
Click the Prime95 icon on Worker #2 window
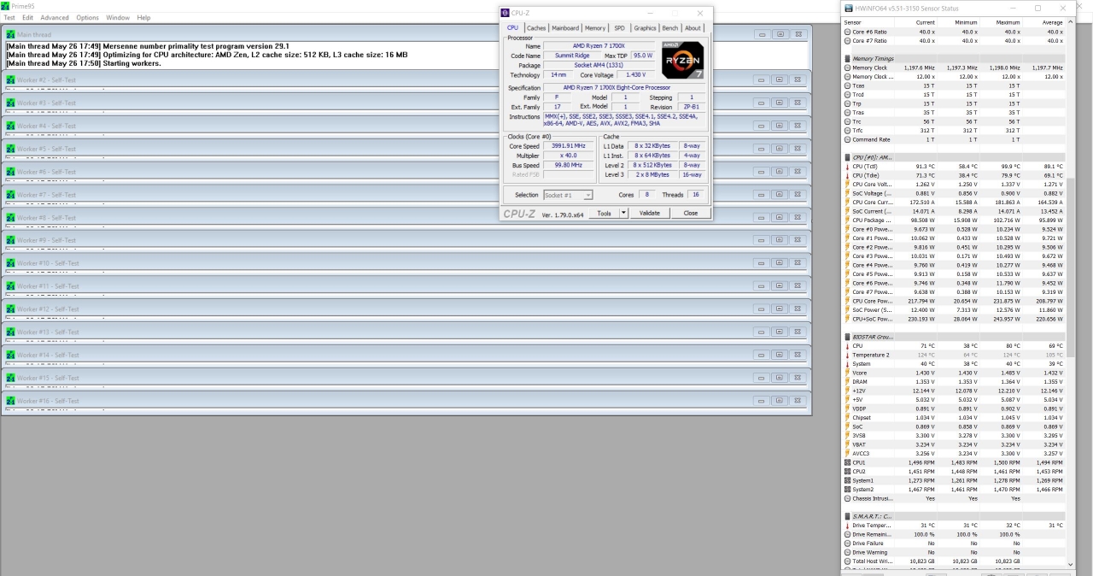pyautogui.click(x=11, y=79)
